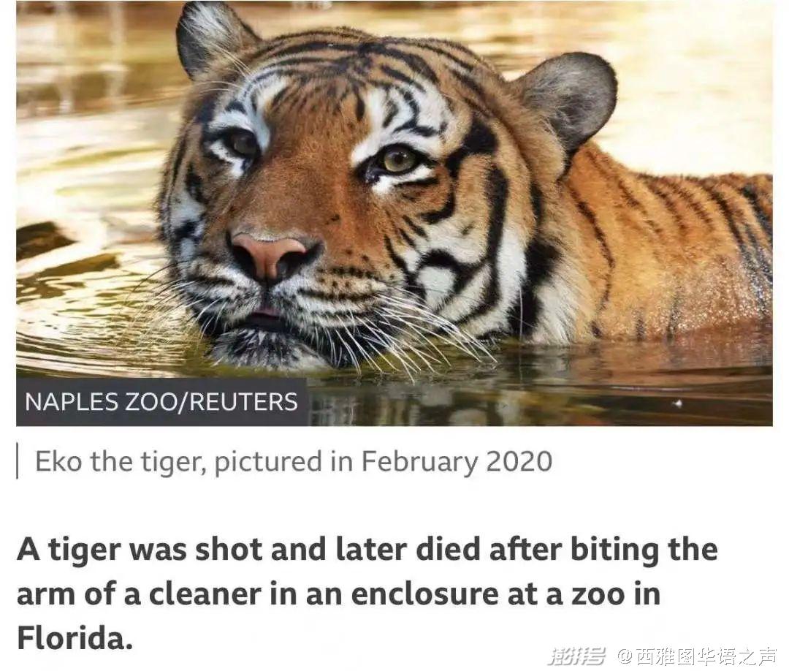The height and width of the screenshot is (671, 789).
Task: Click the vertical bar left of the caption
Action: tap(18, 460)
